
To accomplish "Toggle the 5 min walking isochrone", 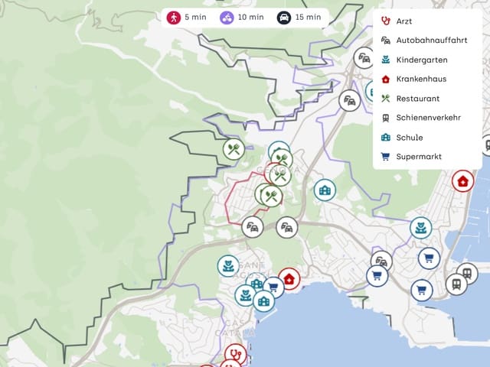I will [187, 17].
